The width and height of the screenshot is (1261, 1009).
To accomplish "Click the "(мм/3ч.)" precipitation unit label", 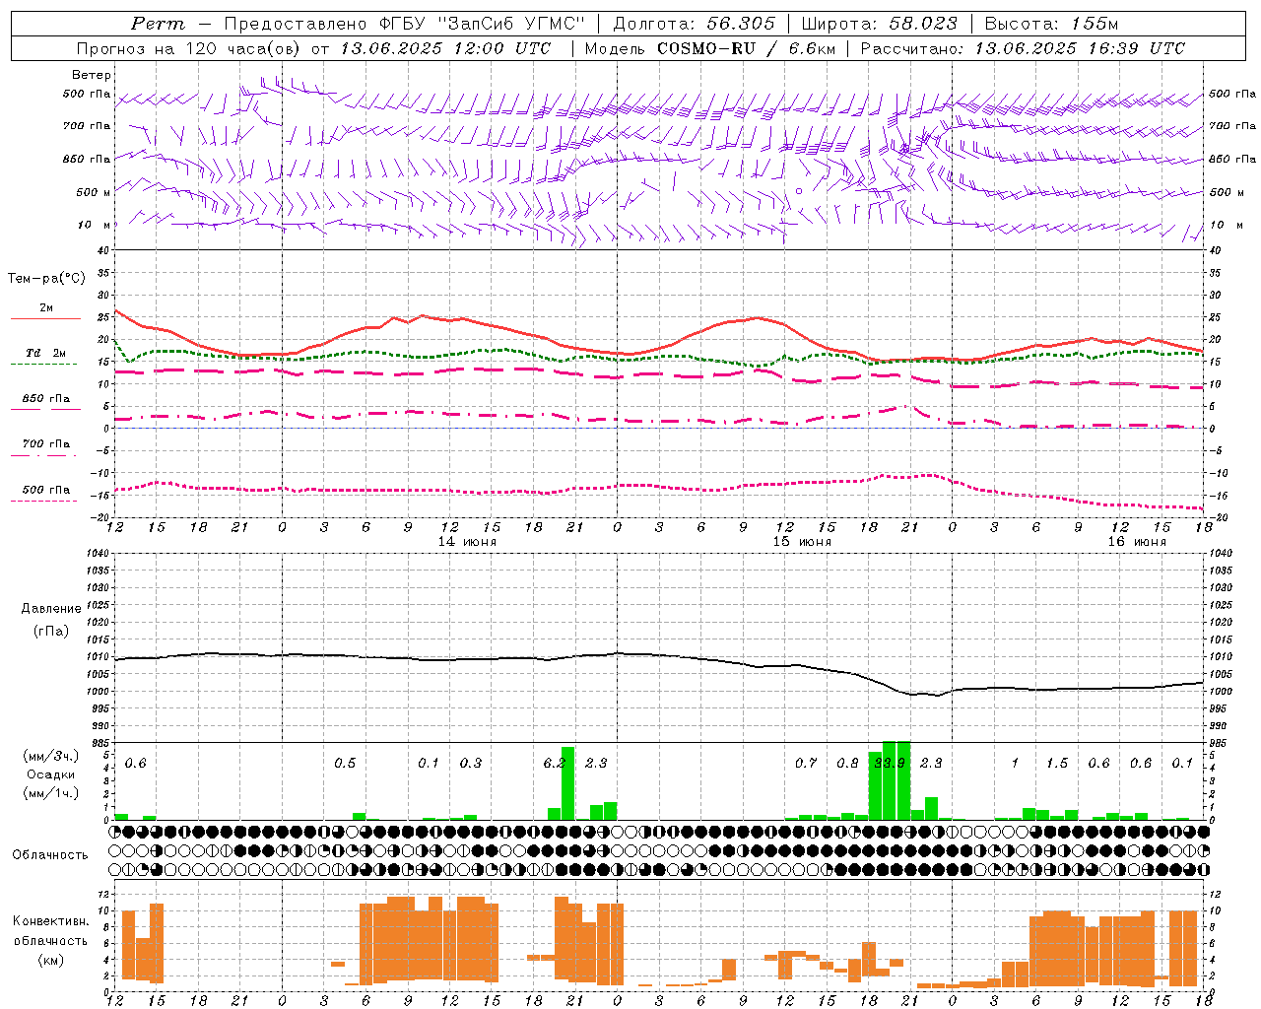I will (x=50, y=756).
